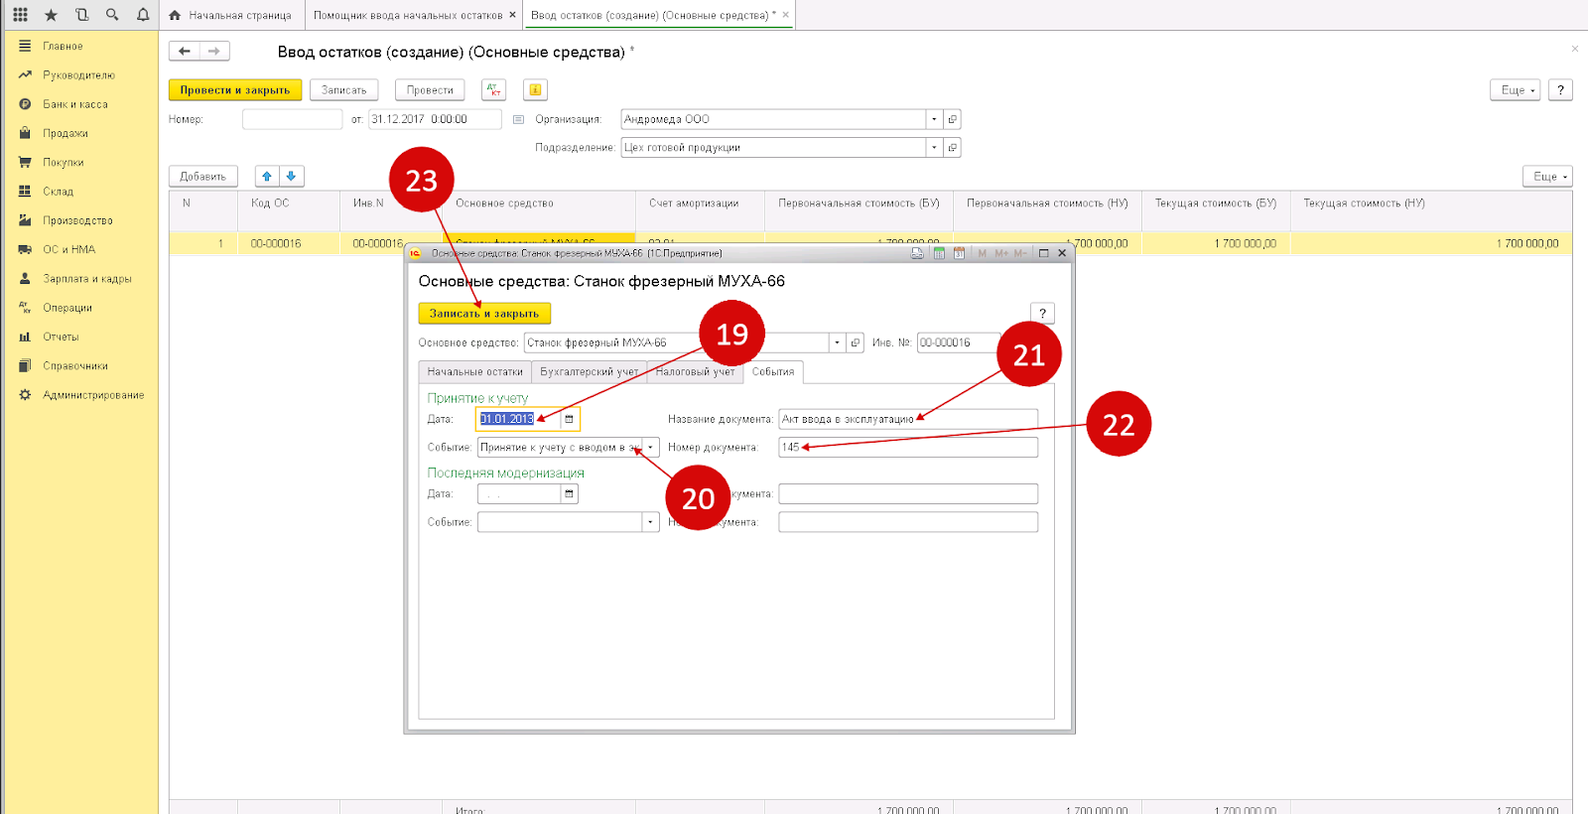Expand Основное средство dropdown in dialog
This screenshot has height=814, width=1588.
coord(837,342)
